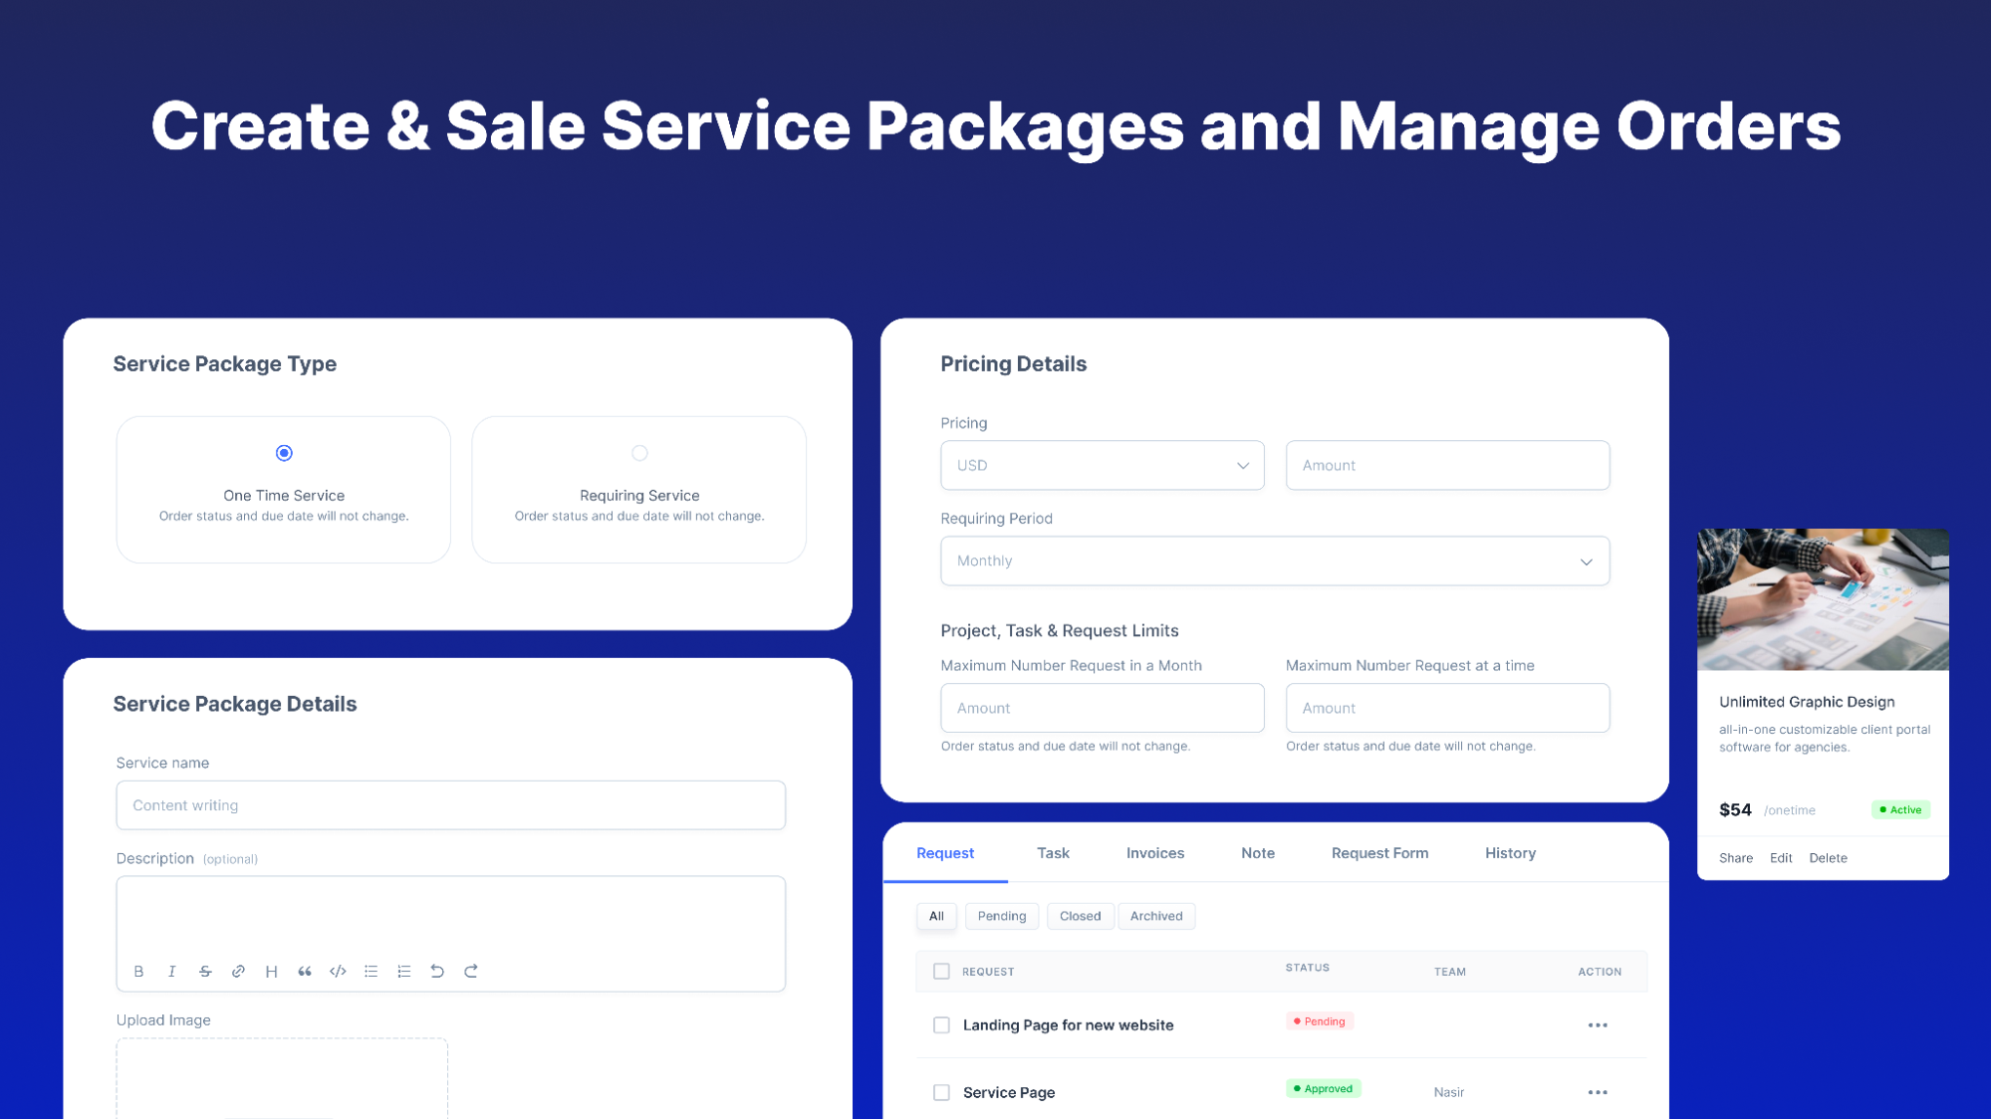The width and height of the screenshot is (1991, 1120).
Task: Click Maximum Number Request in a Month field
Action: [1102, 708]
